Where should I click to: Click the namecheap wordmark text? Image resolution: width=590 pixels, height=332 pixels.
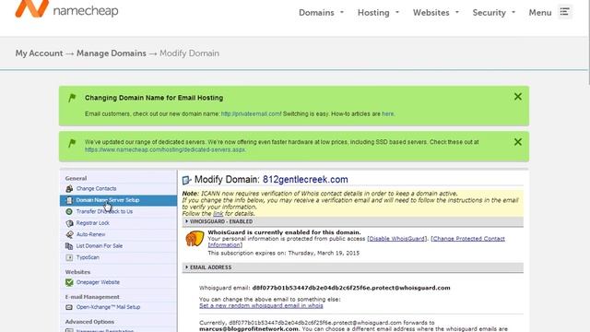pyautogui.click(x=86, y=11)
